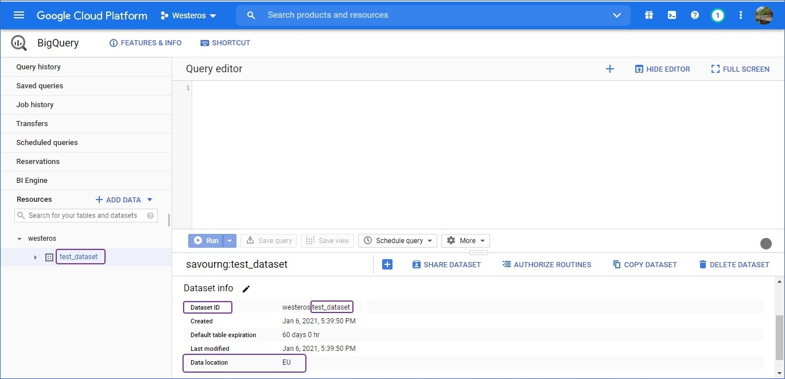Open the More dropdown in the query toolbar
Viewport: 785px width, 379px height.
[465, 240]
